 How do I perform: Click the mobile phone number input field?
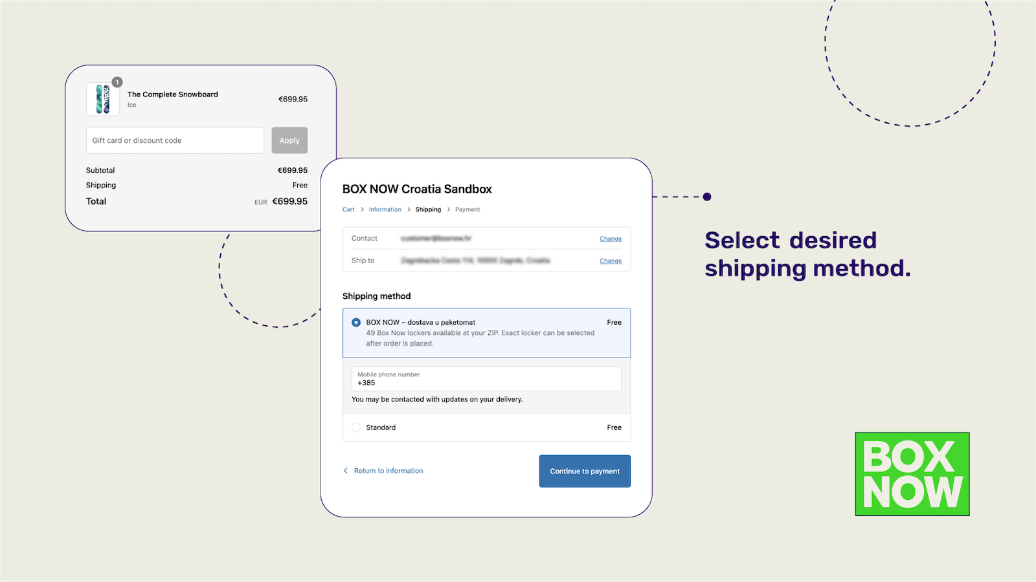point(486,379)
